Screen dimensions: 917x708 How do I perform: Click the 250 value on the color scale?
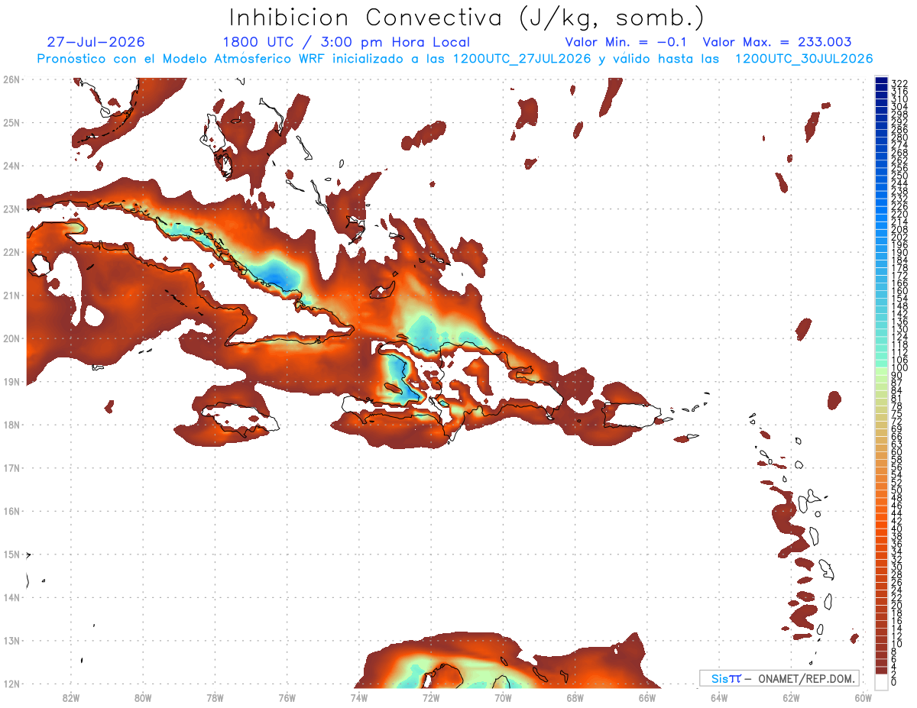899,176
